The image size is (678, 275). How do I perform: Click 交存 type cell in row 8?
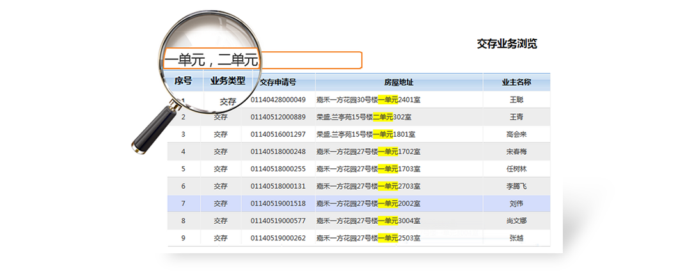click(221, 221)
